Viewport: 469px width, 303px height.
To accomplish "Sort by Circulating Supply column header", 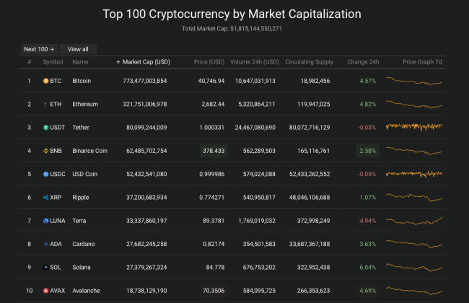I will coord(309,62).
